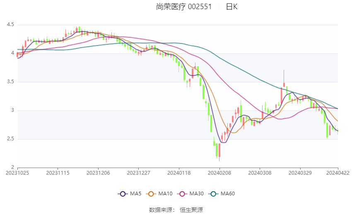Click the chart title 尚荣医疗 002551
The width and height of the screenshot is (352, 214).
click(x=184, y=7)
